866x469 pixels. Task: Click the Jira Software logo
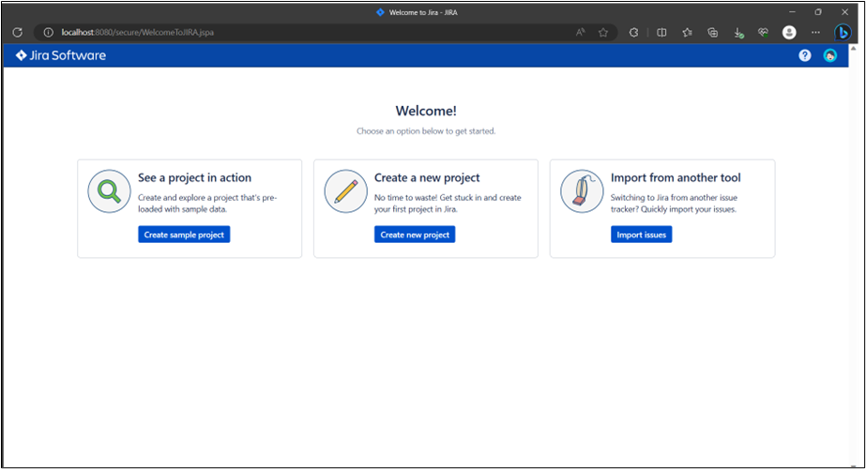[61, 55]
